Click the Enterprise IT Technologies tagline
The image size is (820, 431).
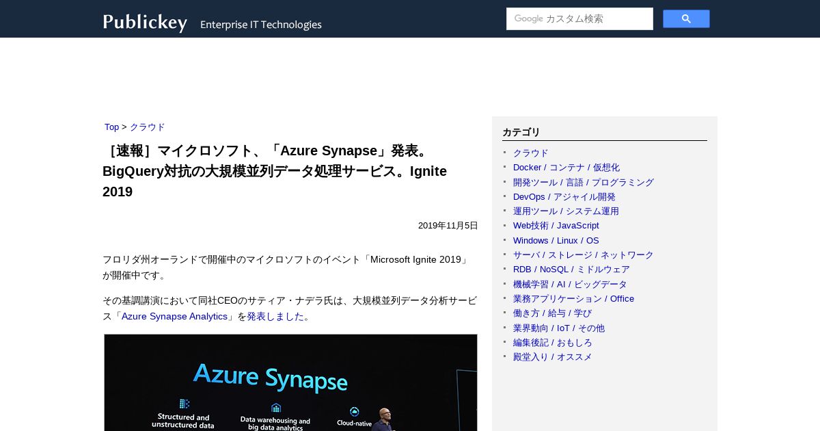261,25
